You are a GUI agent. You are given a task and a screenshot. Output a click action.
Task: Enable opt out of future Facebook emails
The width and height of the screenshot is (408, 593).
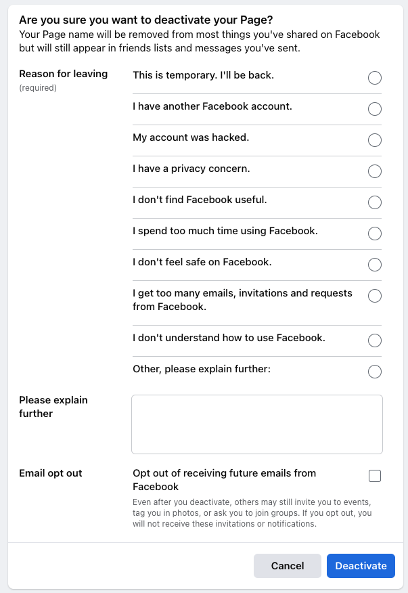[x=375, y=476]
